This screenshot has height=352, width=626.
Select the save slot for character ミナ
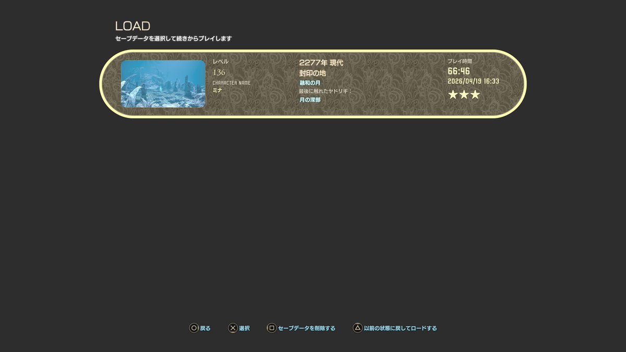[313, 83]
